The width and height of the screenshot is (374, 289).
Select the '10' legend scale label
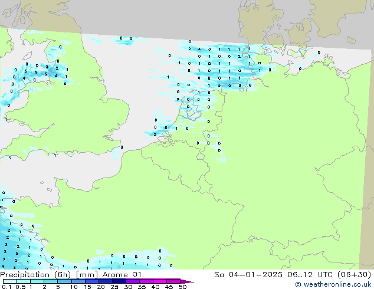pyautogui.click(x=74, y=287)
